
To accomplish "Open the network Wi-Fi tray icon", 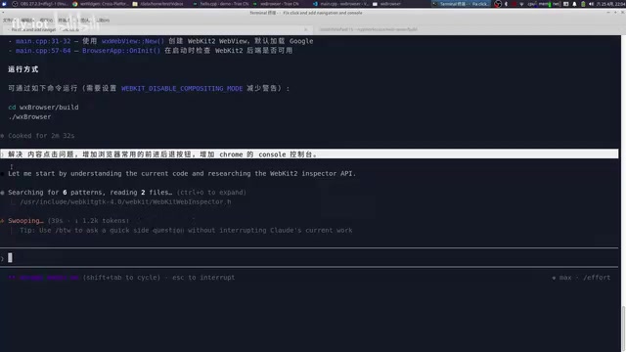I will click(x=521, y=4).
